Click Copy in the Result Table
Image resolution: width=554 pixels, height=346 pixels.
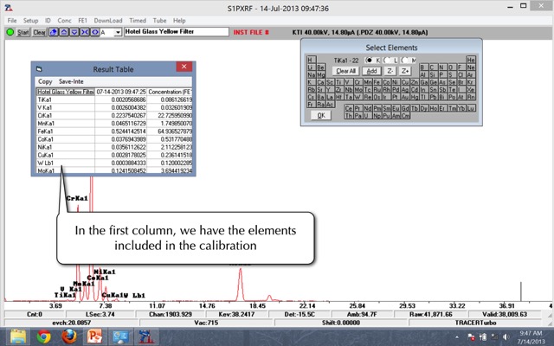click(45, 81)
